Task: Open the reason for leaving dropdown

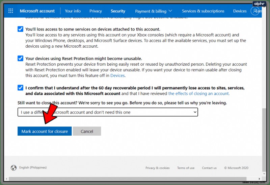Action: point(108,112)
